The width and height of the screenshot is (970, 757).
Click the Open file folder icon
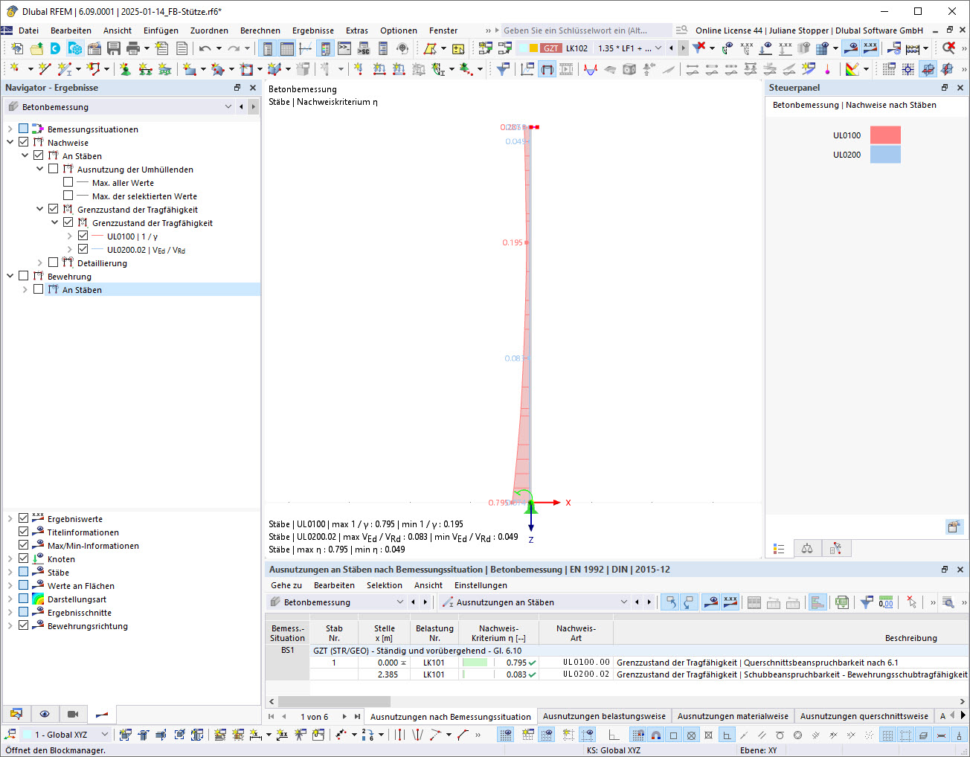pyautogui.click(x=36, y=48)
